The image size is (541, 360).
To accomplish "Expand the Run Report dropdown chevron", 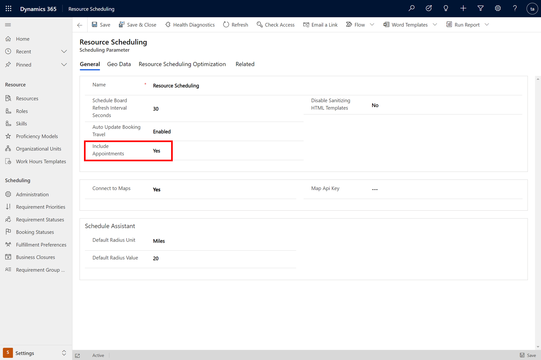I will pos(487,25).
